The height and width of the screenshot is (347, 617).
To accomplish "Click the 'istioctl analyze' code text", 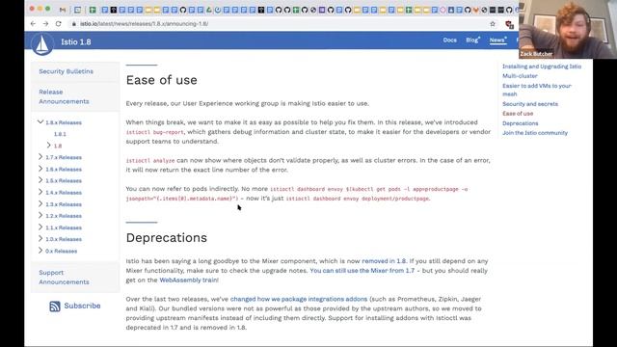I will [x=150, y=161].
